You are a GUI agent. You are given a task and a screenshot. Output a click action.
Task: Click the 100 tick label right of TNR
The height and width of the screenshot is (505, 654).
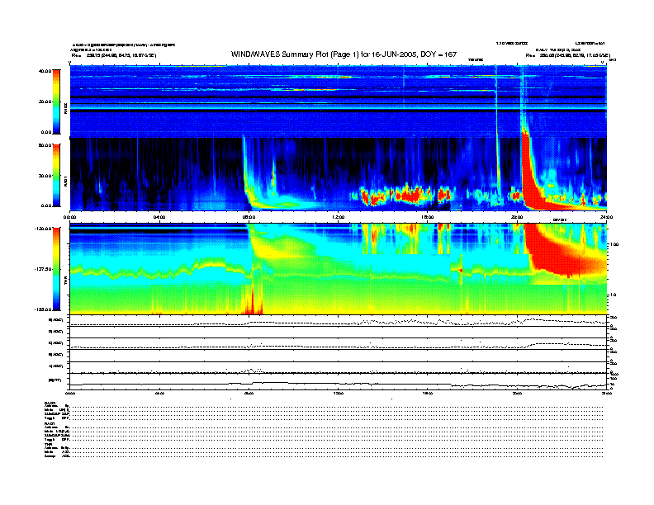tap(614, 244)
